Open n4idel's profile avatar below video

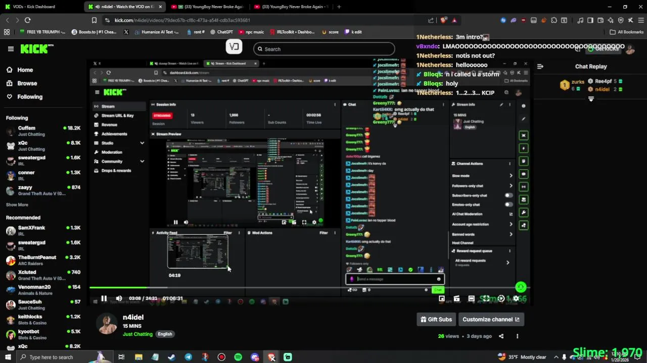pos(107,324)
